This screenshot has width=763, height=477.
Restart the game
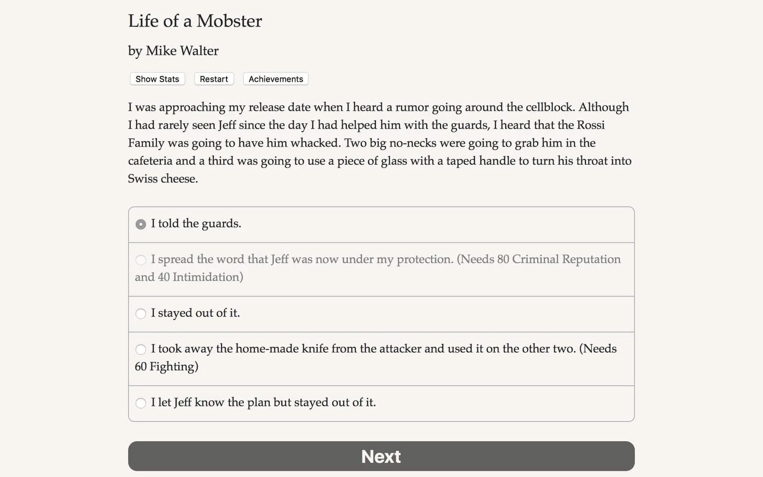click(214, 79)
